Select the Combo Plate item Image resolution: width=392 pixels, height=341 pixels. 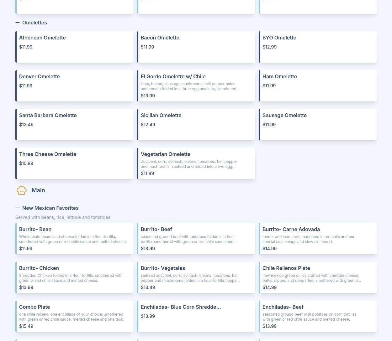(x=75, y=316)
